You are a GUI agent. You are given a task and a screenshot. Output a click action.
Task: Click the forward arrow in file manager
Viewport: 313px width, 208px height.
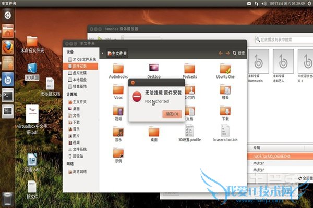(x=228, y=53)
